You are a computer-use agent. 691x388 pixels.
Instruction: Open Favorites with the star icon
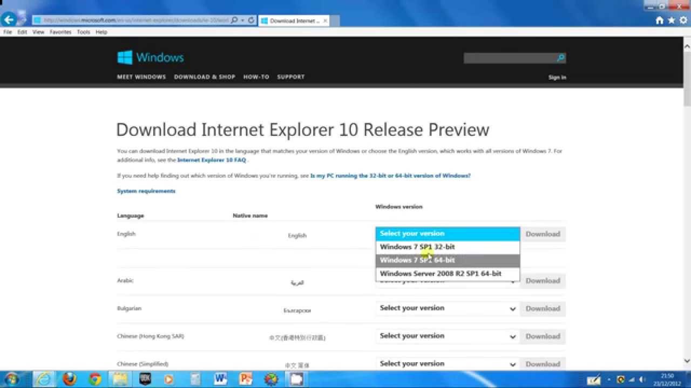point(672,20)
